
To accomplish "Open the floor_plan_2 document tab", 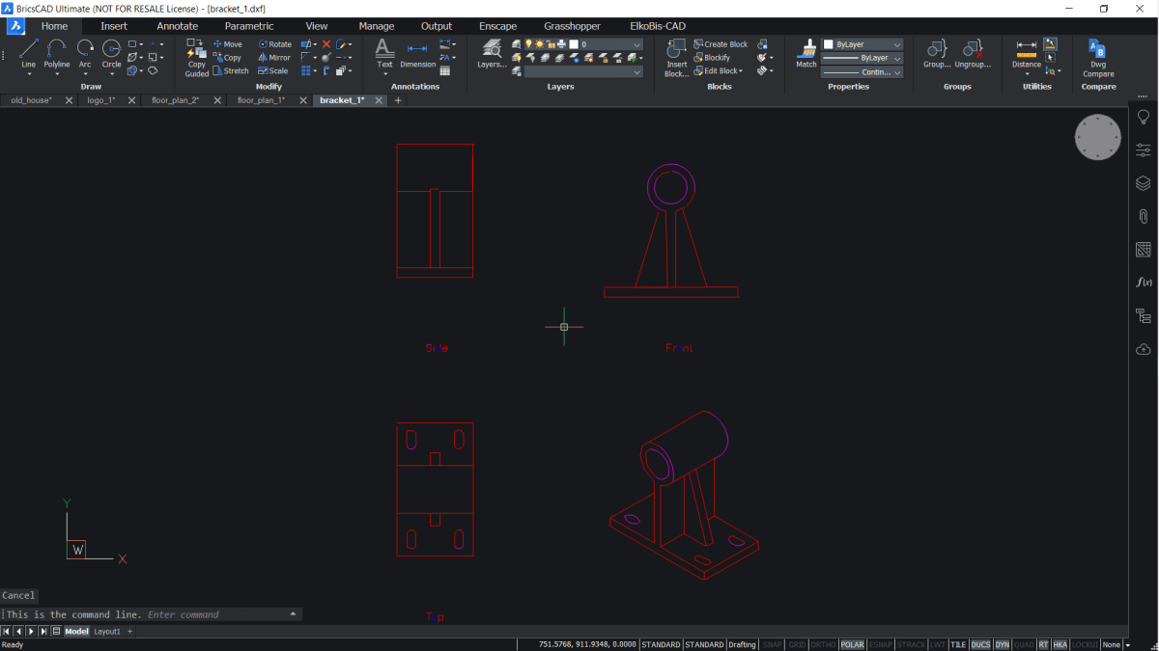I will coord(175,100).
